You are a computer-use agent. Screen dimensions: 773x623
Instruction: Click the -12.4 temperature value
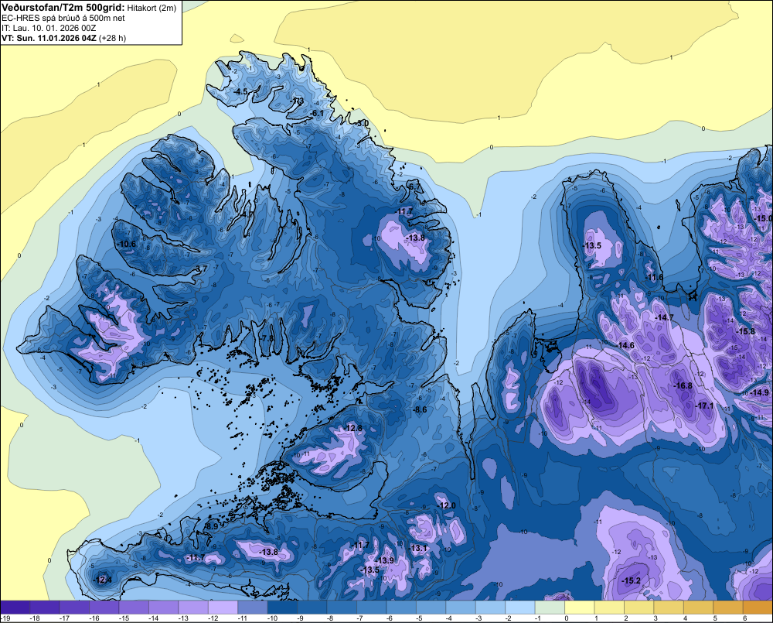coord(103,580)
